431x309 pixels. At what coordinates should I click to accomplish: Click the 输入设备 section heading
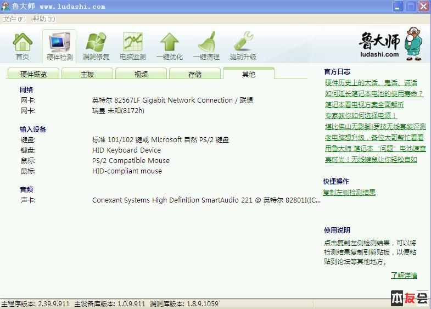pos(33,129)
